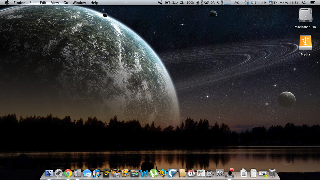Image resolution: width=320 pixels, height=180 pixels.
Task: Open the Trash in the Dock
Action: [x=272, y=173]
